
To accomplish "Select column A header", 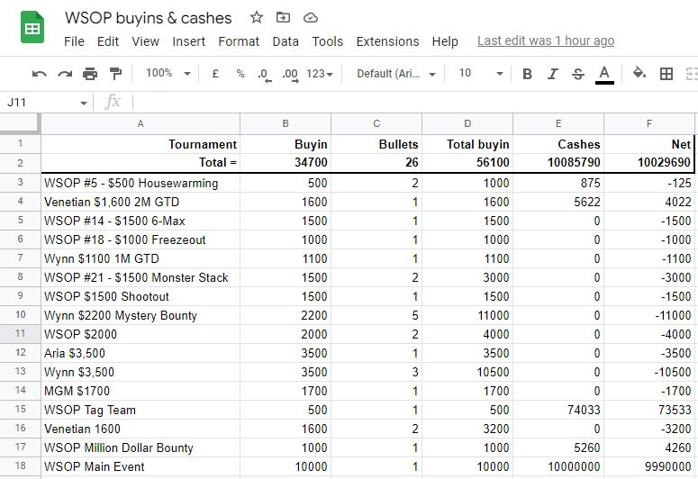I will (141, 123).
